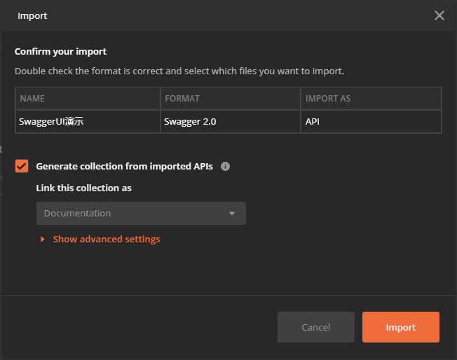This screenshot has width=457, height=360.
Task: Open the Documentation dropdown
Action: pyautogui.click(x=141, y=213)
